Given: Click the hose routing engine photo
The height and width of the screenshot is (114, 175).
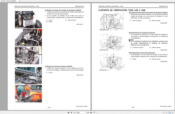Looking at the screenshot, I should (29, 56).
